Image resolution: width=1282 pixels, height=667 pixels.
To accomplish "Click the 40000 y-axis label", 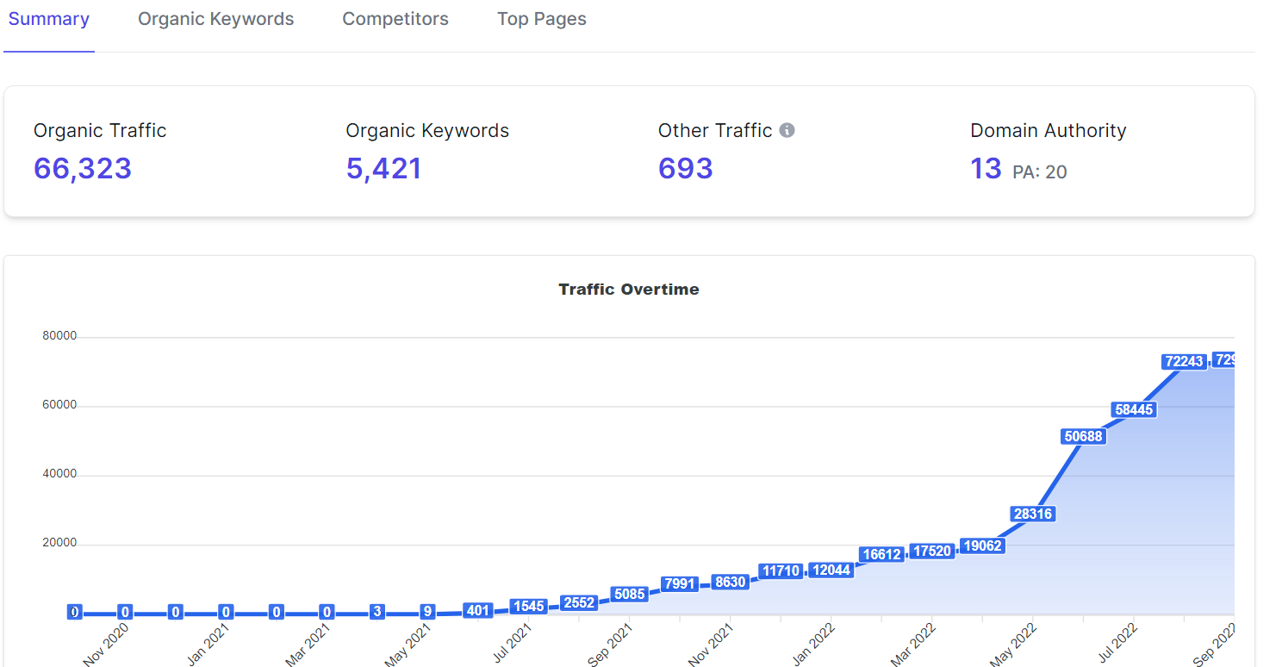I will [x=59, y=474].
